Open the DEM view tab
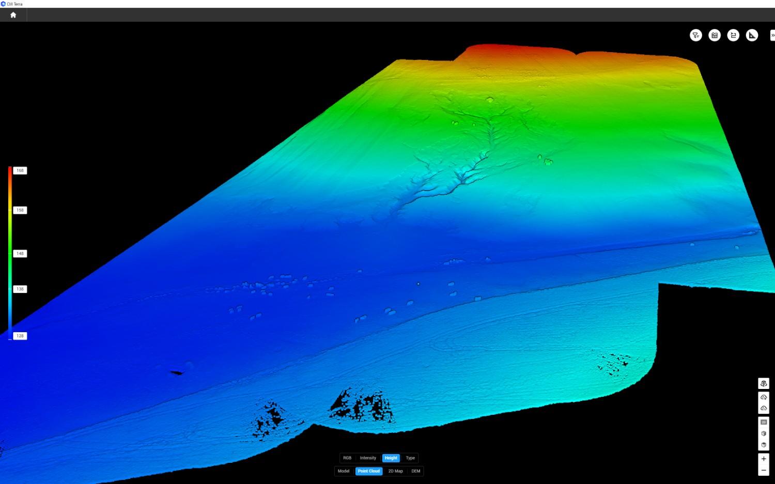The image size is (775, 484). tap(416, 471)
